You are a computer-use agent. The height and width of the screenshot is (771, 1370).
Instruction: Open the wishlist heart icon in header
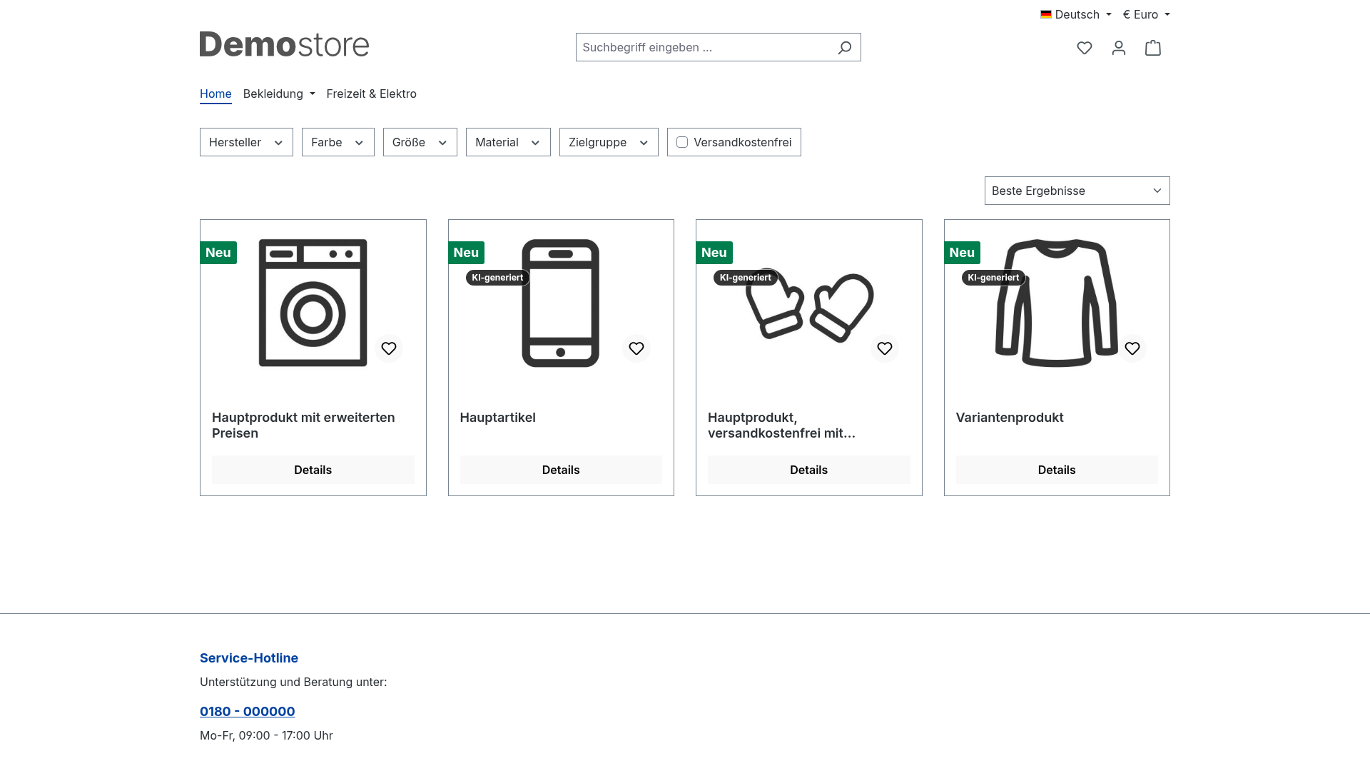[1085, 48]
